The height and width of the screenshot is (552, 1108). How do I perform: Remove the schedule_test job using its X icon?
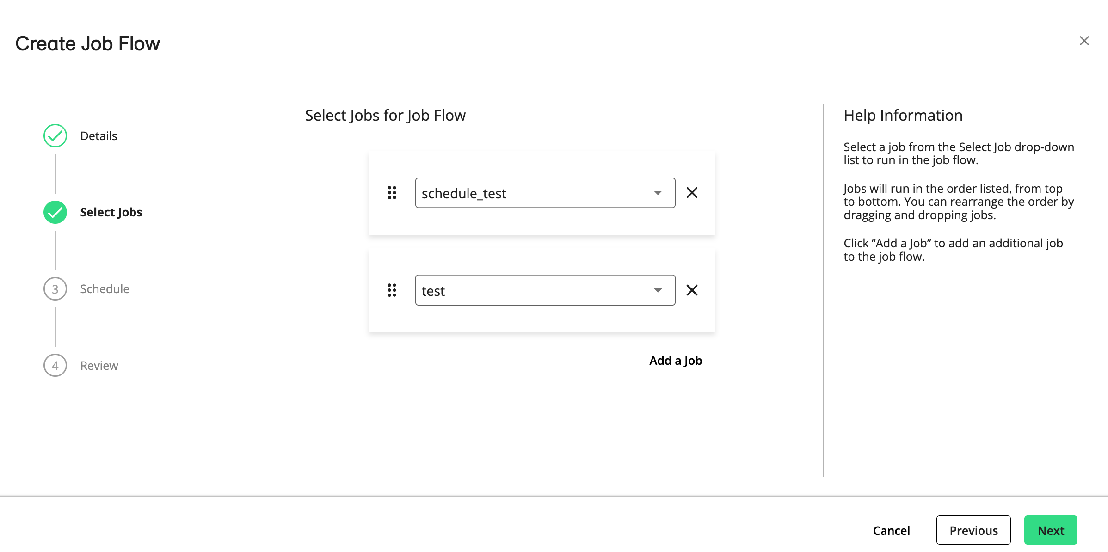pos(692,193)
